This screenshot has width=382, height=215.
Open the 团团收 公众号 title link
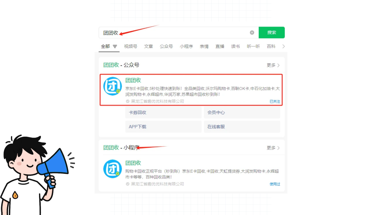133,80
